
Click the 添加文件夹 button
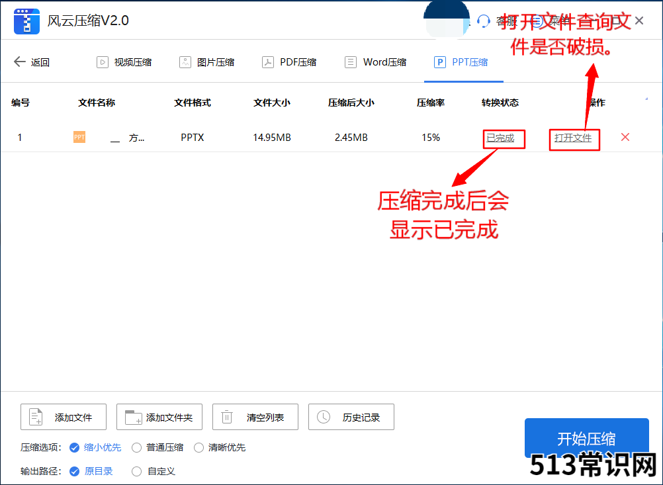pyautogui.click(x=159, y=417)
